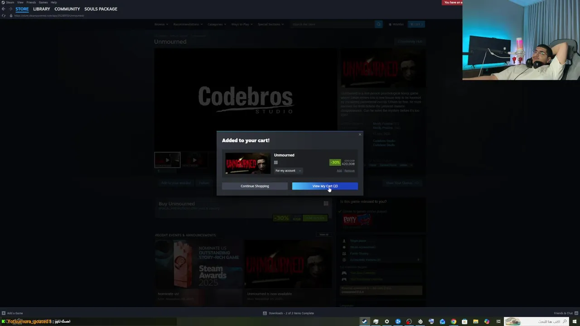Expand the Browse store menu
This screenshot has height=326, width=580.
pyautogui.click(x=161, y=24)
